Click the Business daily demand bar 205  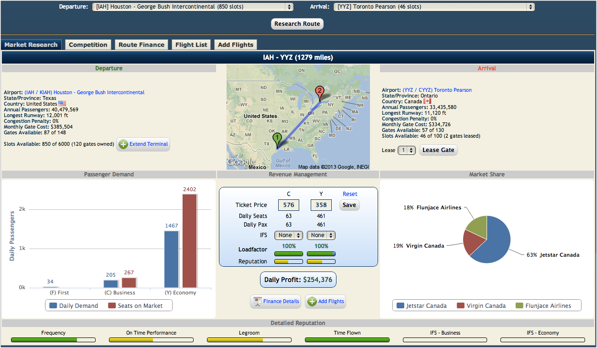pos(111,284)
